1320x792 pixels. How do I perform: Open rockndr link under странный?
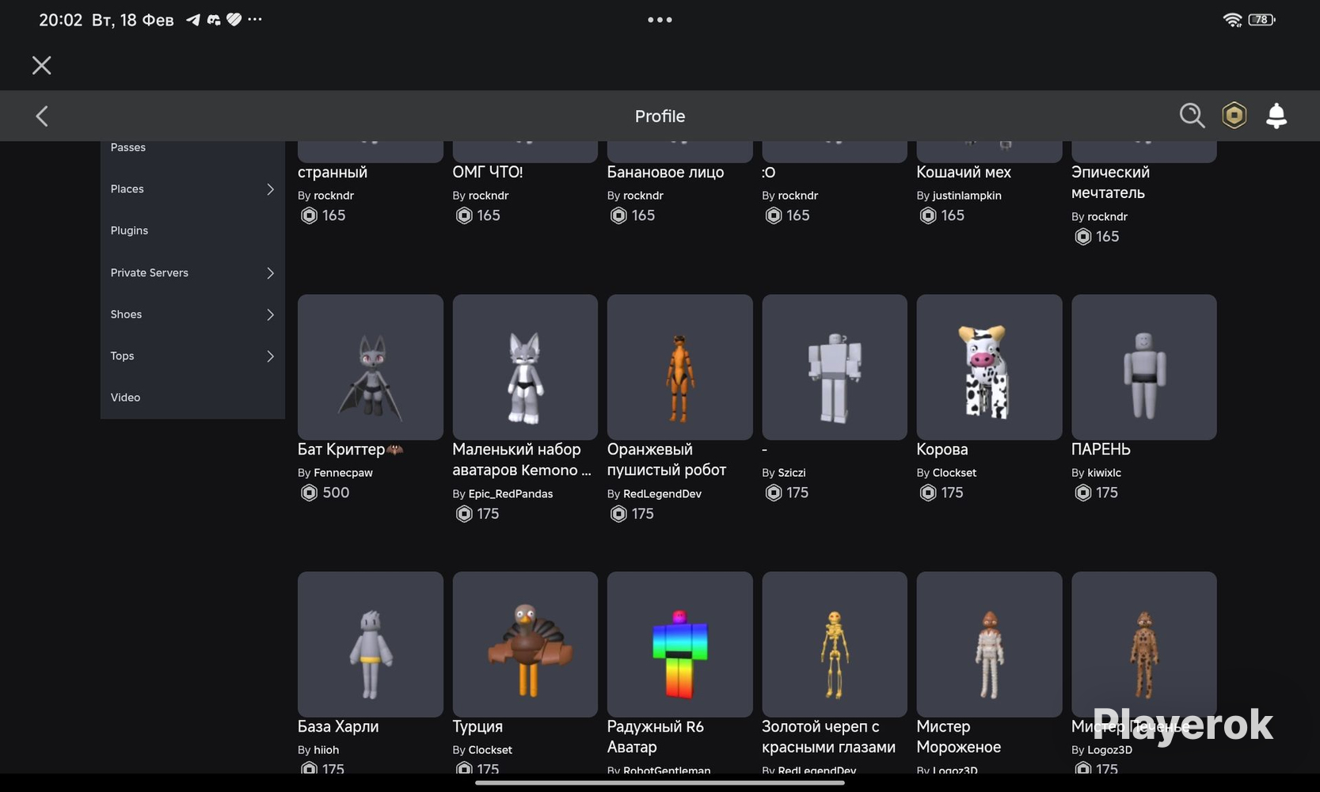click(x=333, y=196)
